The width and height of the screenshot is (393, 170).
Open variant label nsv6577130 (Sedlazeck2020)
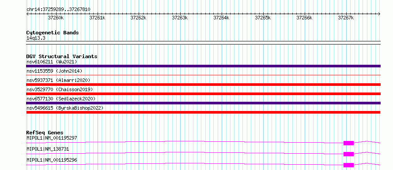click(61, 99)
